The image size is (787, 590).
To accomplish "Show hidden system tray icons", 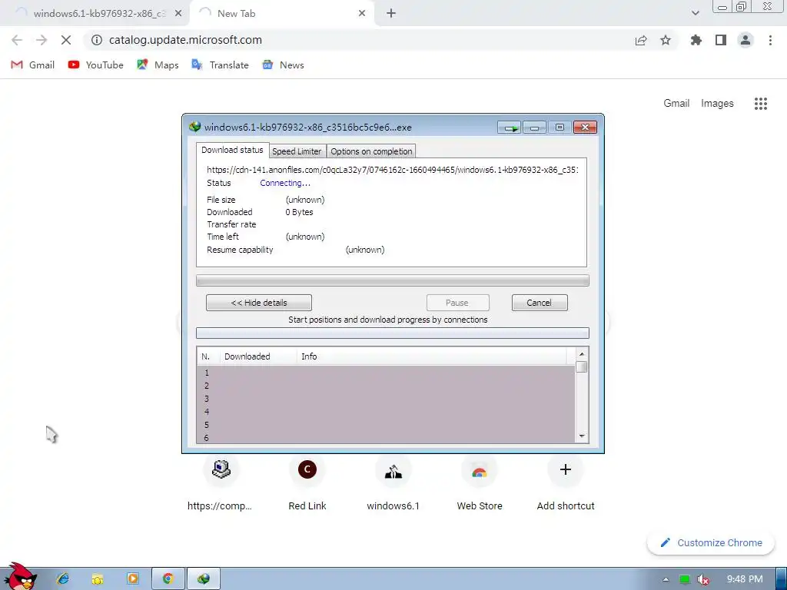I will (666, 579).
